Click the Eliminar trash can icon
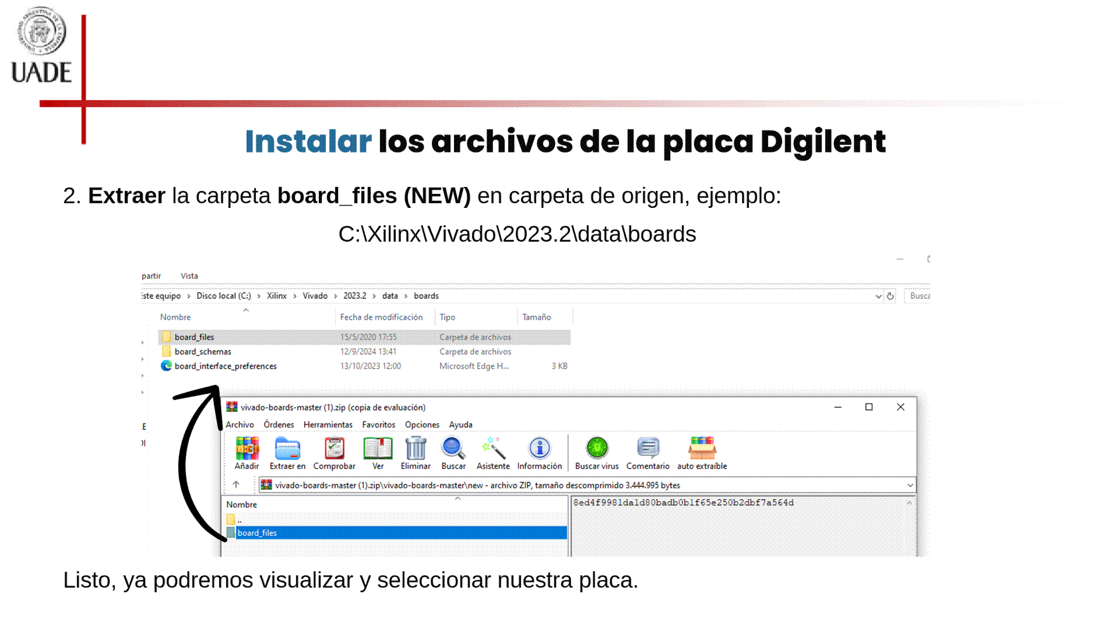The image size is (1119, 629). tap(416, 449)
